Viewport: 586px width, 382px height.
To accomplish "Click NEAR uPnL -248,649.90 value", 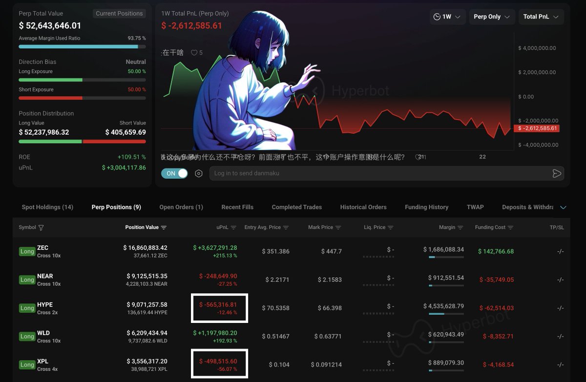I will click(x=218, y=276).
